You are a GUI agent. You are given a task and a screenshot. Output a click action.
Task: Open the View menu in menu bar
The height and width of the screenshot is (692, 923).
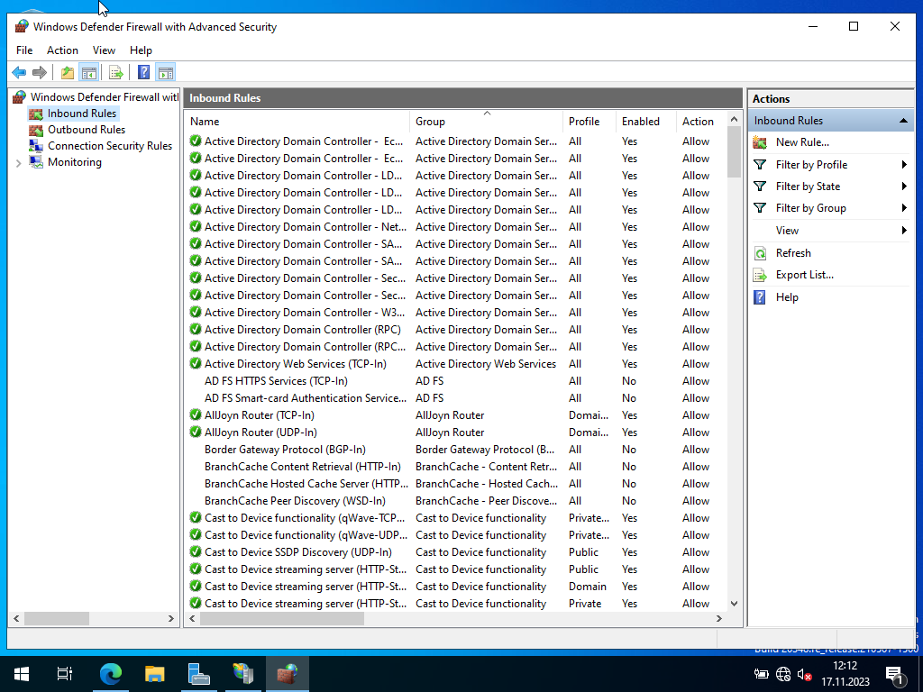pos(104,50)
